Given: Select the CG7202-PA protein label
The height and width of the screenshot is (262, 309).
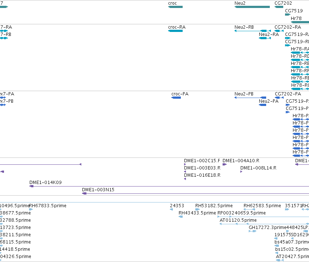Looking at the screenshot, I should (x=288, y=94).
